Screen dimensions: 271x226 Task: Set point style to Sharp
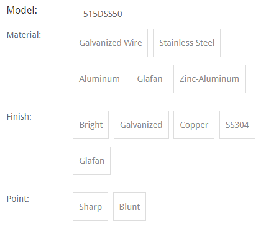coord(90,207)
